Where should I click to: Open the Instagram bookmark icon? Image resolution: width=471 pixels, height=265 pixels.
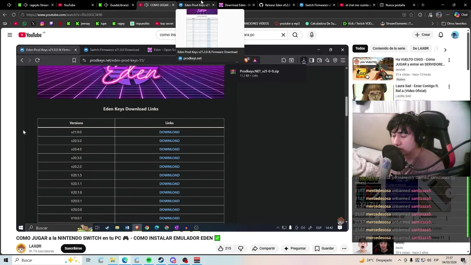[42, 24]
